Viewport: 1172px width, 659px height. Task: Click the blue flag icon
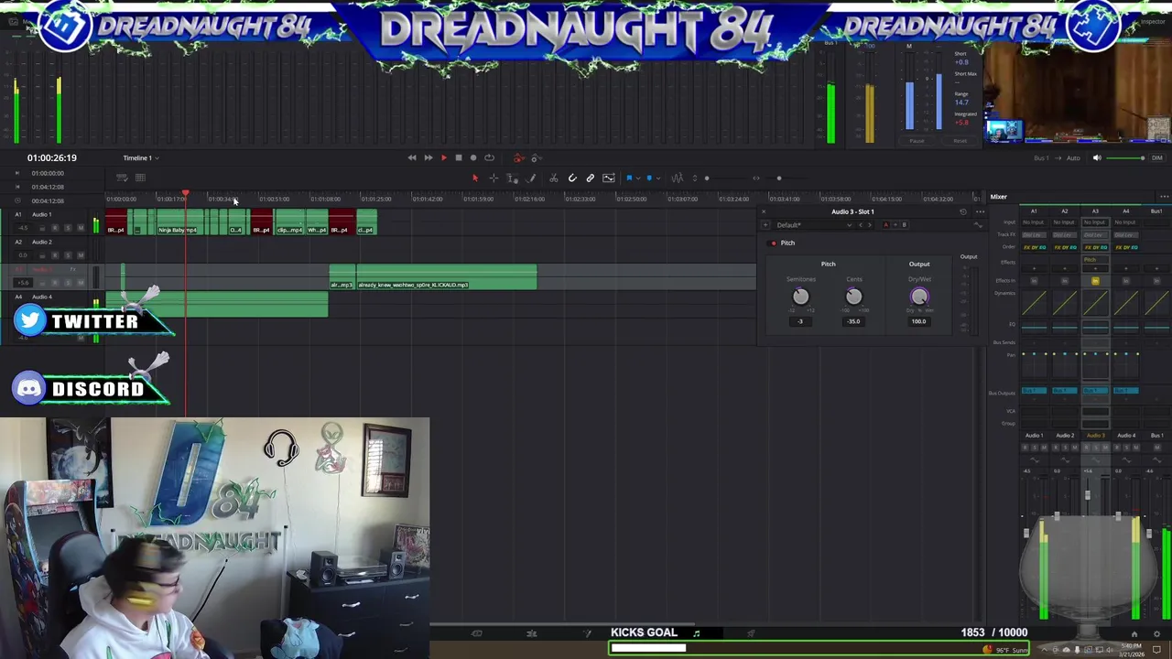(629, 178)
